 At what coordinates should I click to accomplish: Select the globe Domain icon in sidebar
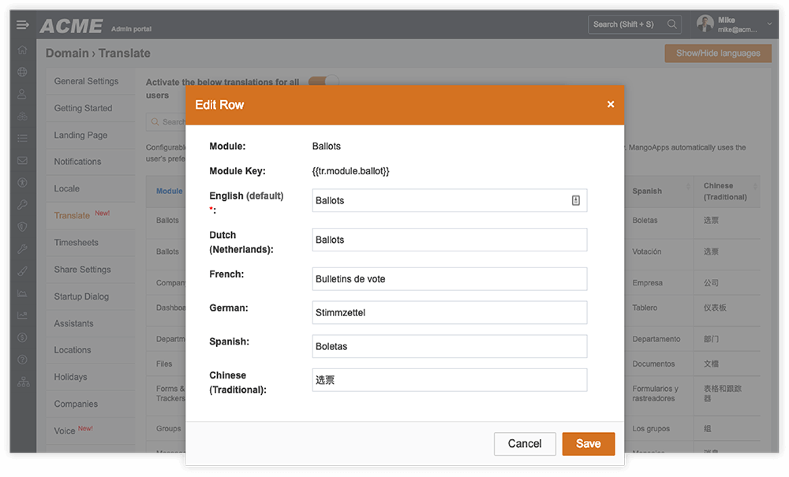click(23, 72)
